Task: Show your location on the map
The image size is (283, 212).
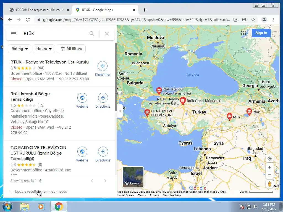Action: pos(270,158)
